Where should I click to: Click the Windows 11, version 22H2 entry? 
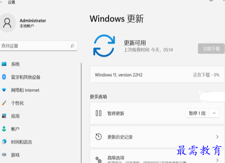119,75
